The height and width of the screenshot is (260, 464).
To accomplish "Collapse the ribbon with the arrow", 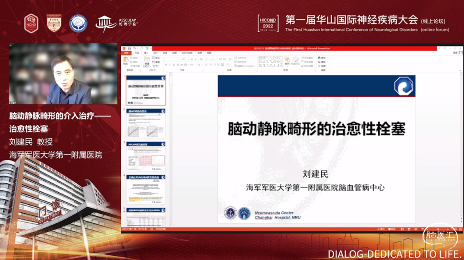I will tap(460, 71).
